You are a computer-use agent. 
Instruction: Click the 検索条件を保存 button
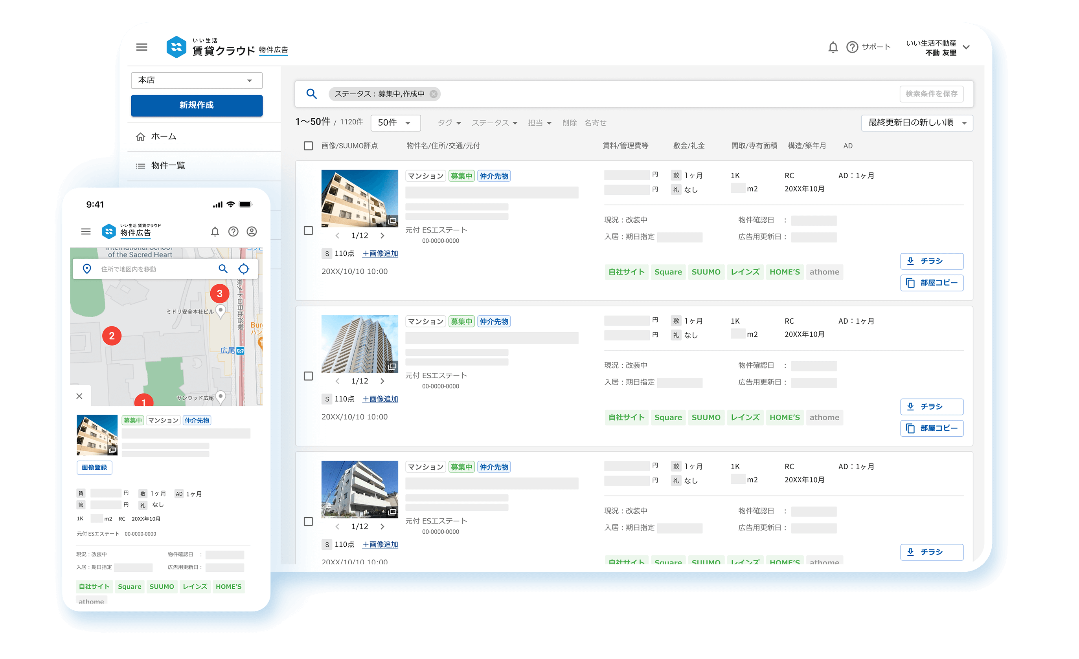pos(932,93)
